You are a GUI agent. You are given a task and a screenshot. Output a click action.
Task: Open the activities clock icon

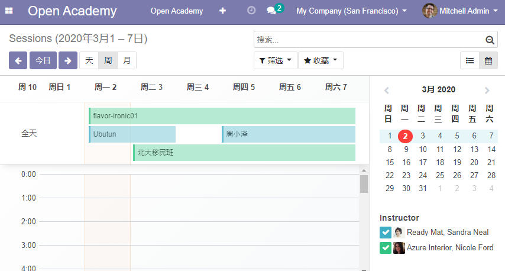coord(251,10)
